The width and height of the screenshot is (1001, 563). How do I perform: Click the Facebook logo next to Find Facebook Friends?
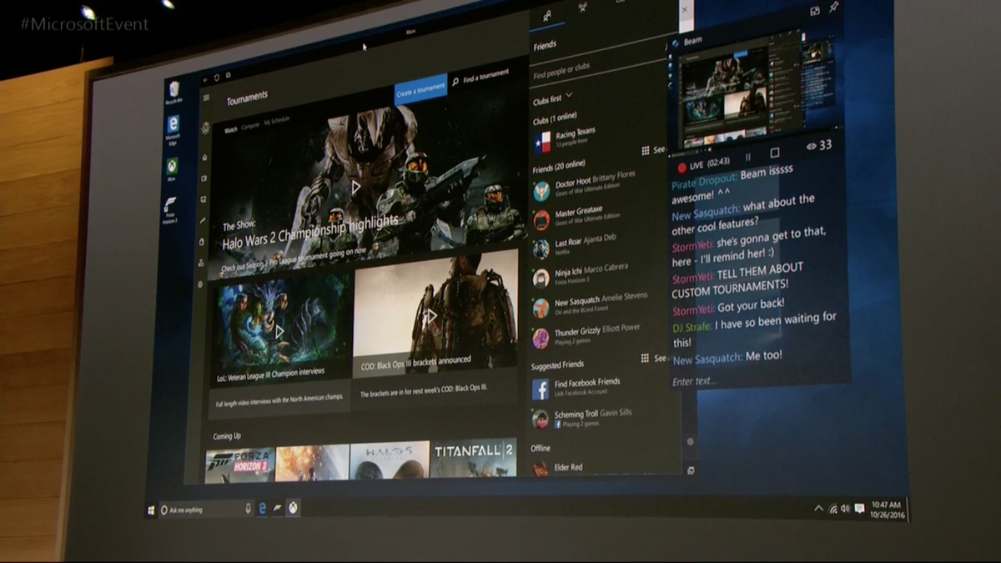(541, 389)
